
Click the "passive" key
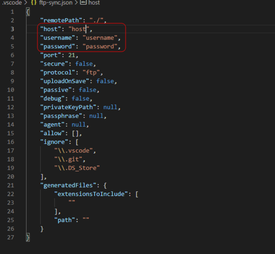56,90
